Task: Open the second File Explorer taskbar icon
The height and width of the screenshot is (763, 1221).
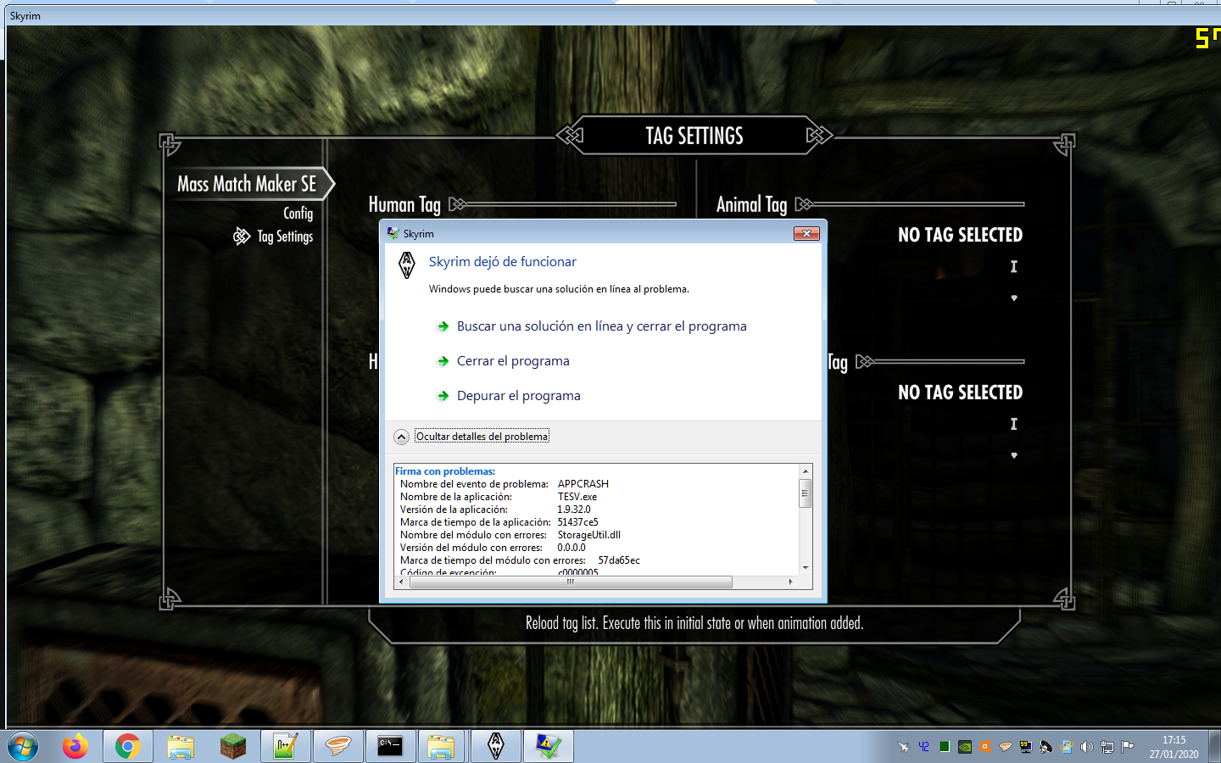Action: click(442, 747)
